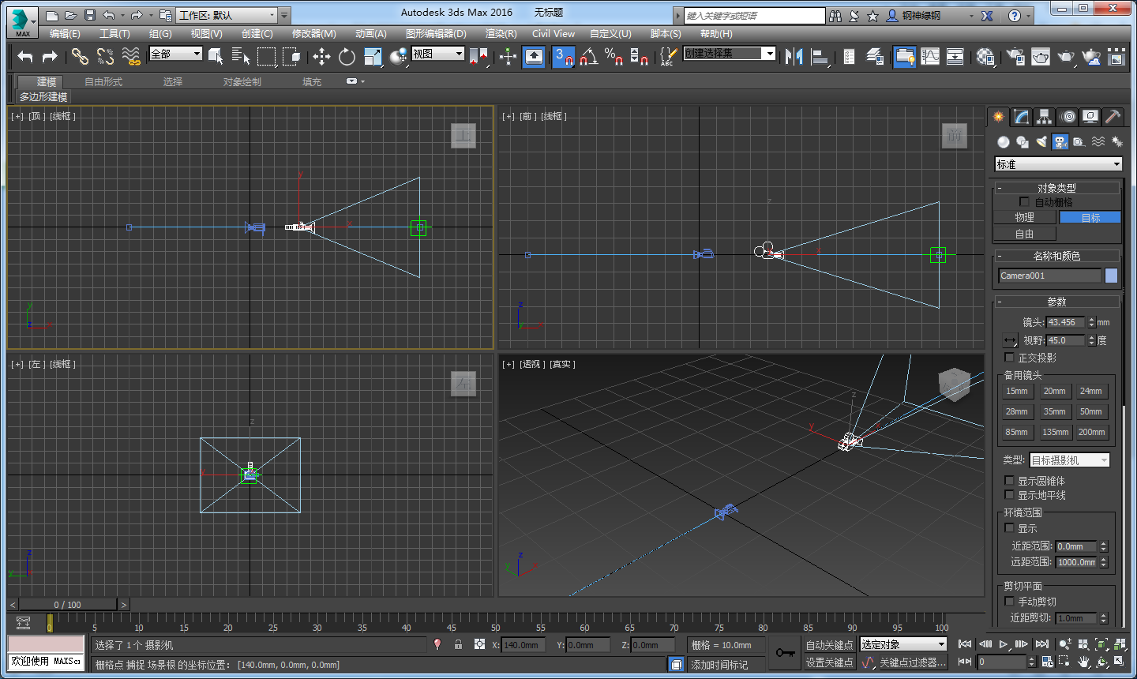Image resolution: width=1137 pixels, height=679 pixels.
Task: Enable the Show Horizon checkbox
Action: (x=1009, y=495)
